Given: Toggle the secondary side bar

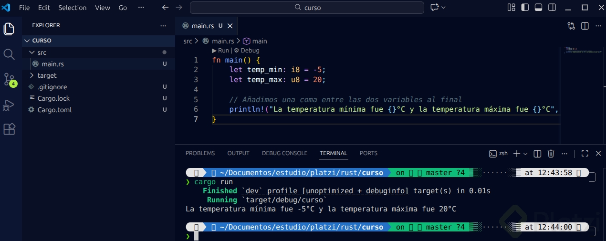Looking at the screenshot, I should click(552, 8).
